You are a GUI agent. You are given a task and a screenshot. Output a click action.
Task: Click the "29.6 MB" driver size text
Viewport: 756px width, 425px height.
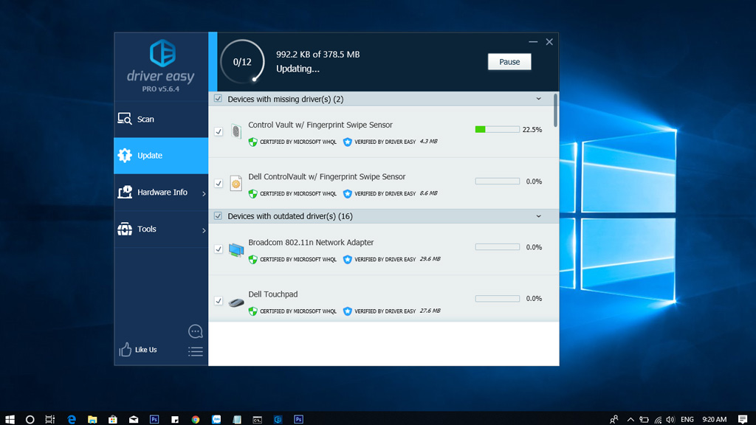coord(430,259)
